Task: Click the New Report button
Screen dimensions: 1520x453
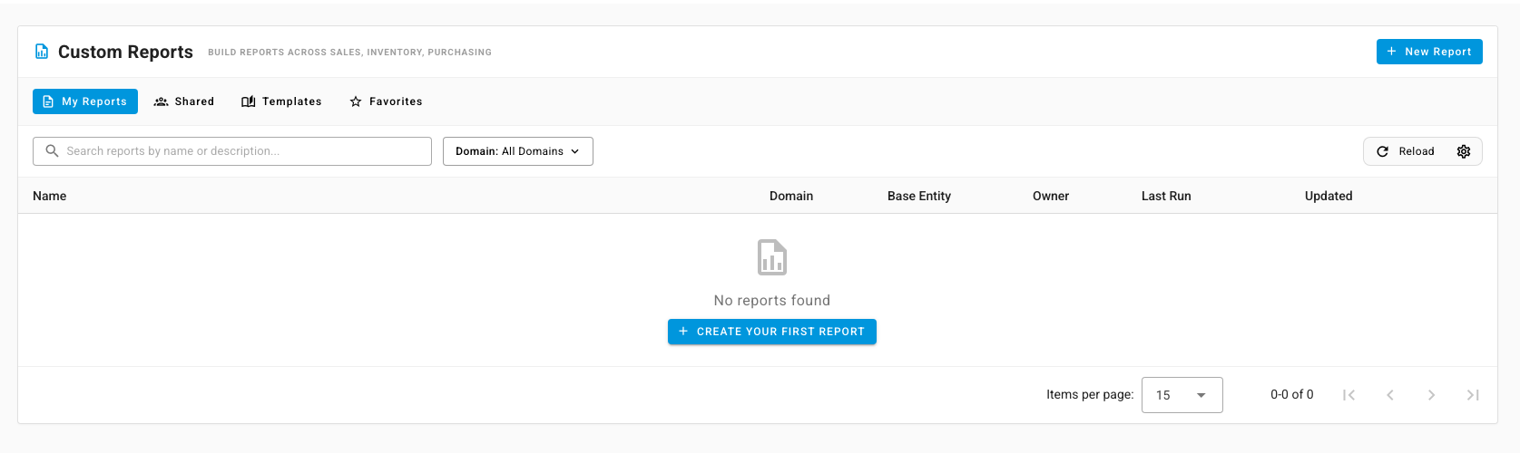Action: pyautogui.click(x=1428, y=52)
